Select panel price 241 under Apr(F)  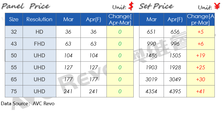tap(94, 91)
